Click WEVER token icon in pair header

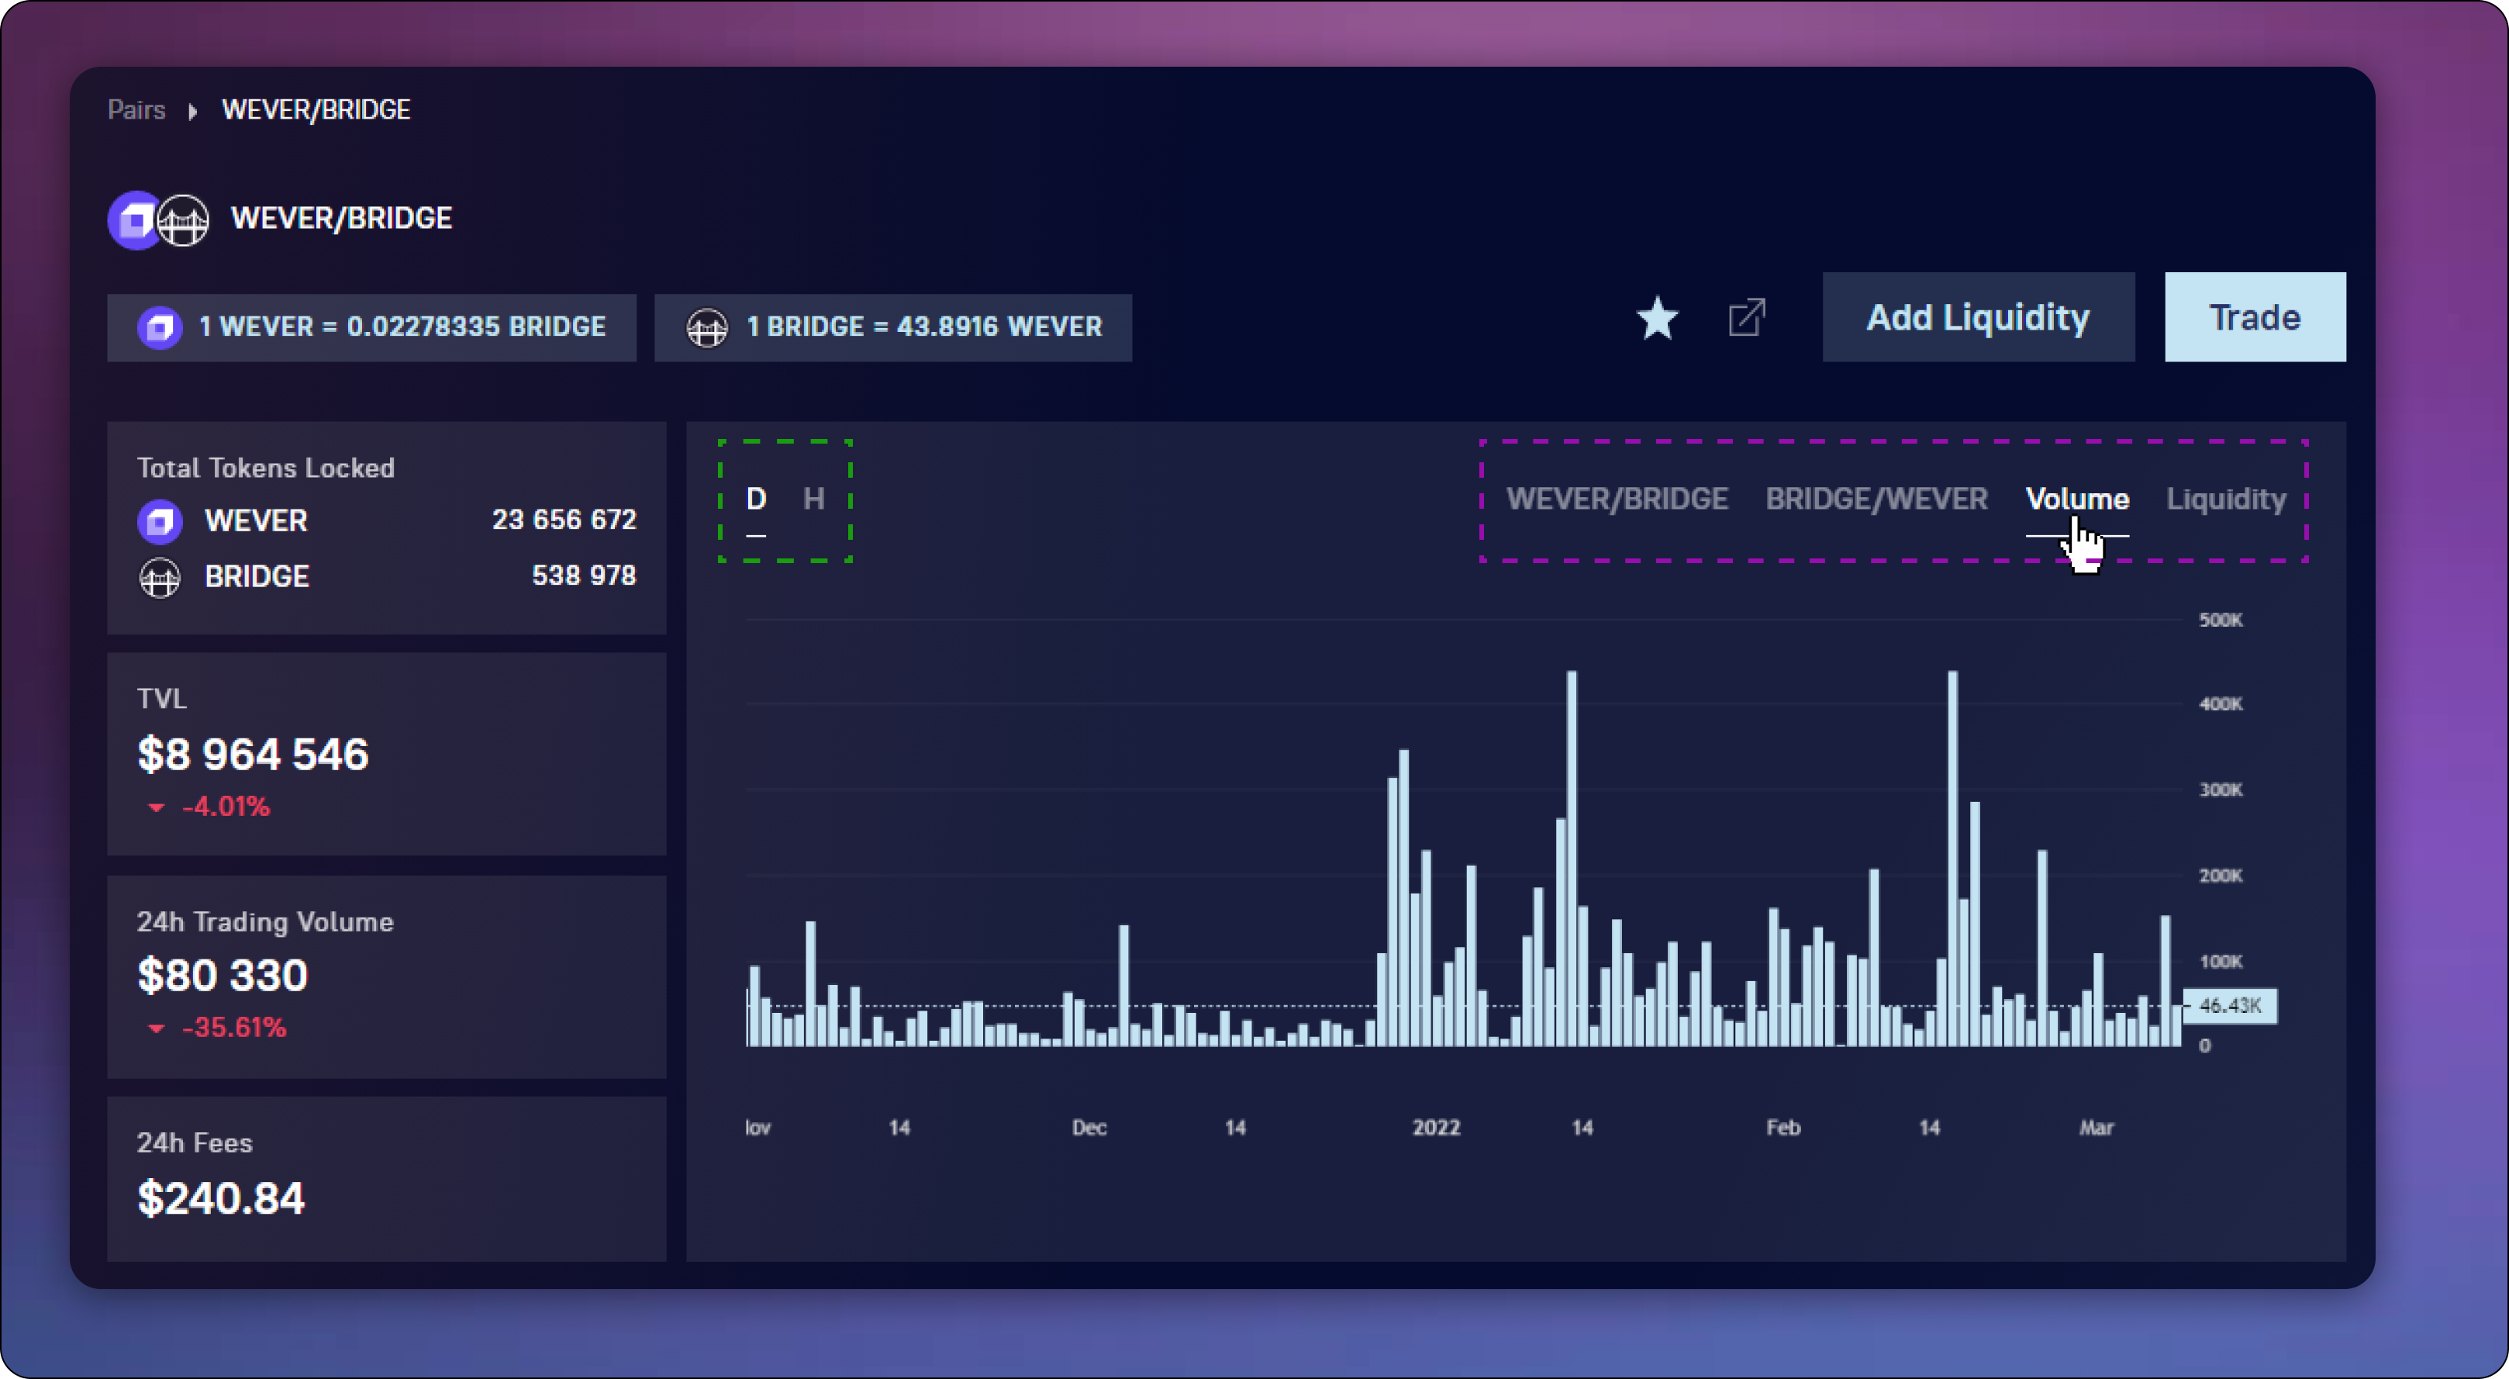pos(136,219)
